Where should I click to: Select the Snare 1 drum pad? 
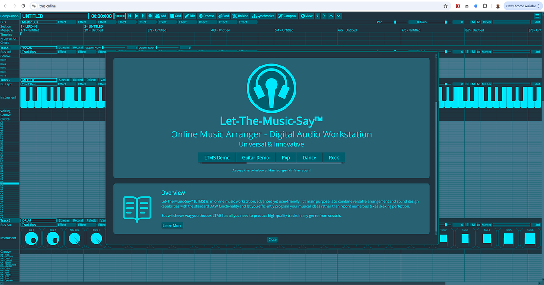coord(96,238)
